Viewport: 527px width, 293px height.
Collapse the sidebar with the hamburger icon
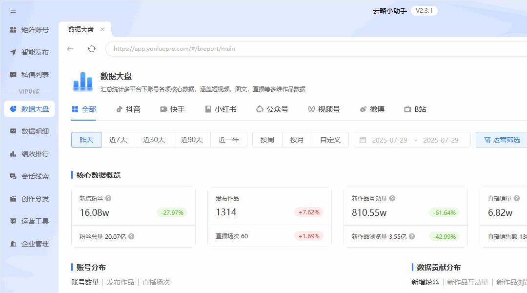[x=13, y=11]
